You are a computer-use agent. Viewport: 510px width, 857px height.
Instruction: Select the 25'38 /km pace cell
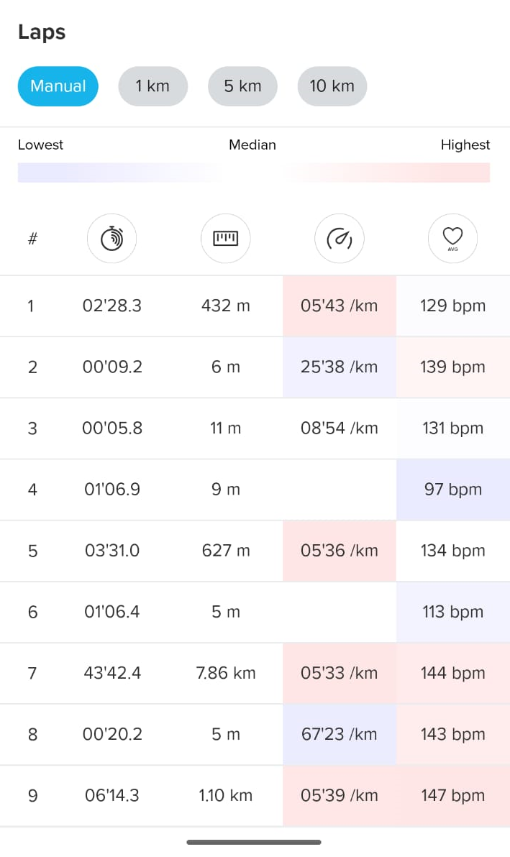339,367
